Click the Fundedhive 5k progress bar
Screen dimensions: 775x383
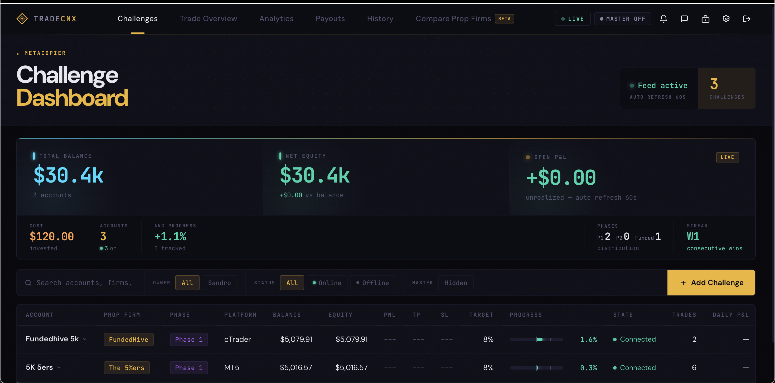coord(536,339)
